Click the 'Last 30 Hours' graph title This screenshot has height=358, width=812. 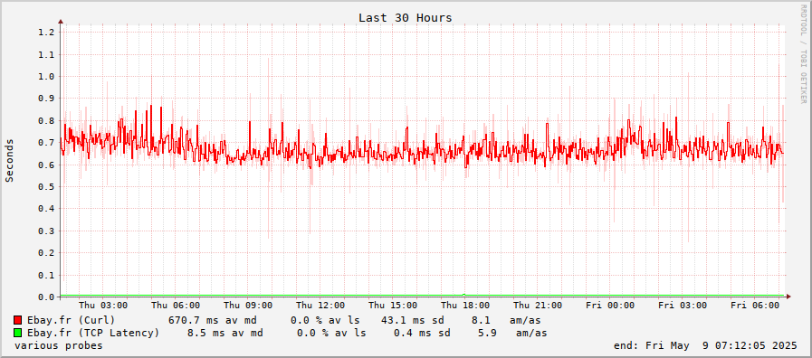pyautogui.click(x=406, y=18)
